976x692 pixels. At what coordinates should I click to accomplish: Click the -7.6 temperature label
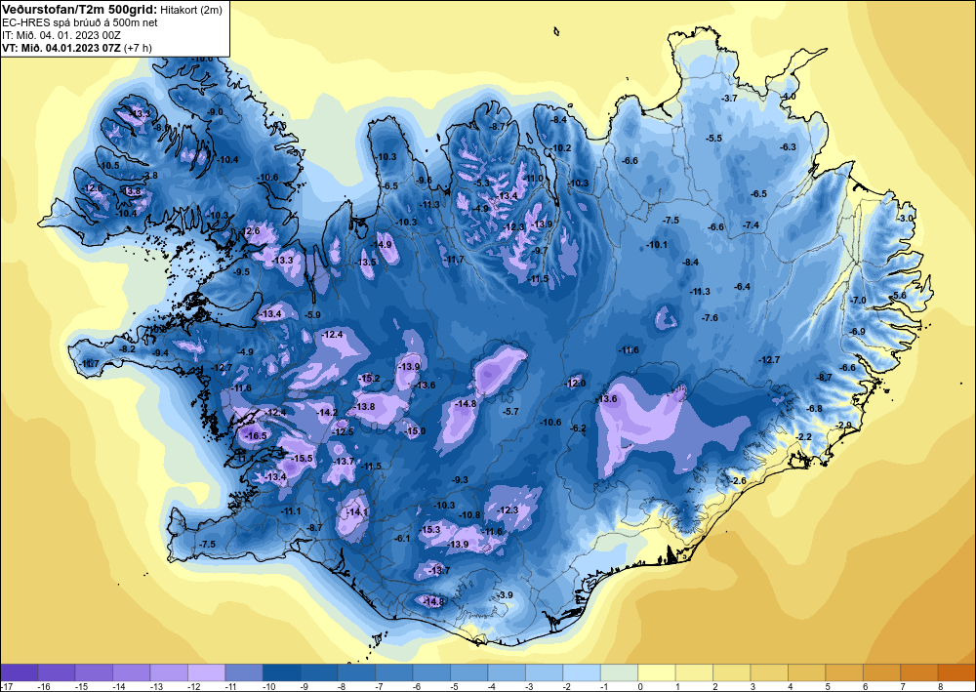click(710, 318)
